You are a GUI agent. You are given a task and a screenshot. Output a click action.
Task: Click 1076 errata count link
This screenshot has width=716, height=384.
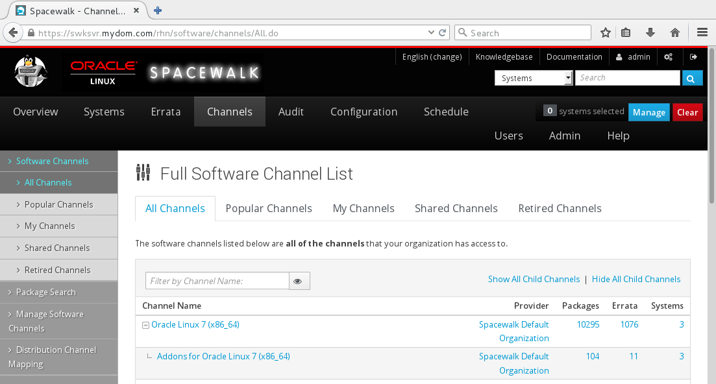tap(629, 325)
